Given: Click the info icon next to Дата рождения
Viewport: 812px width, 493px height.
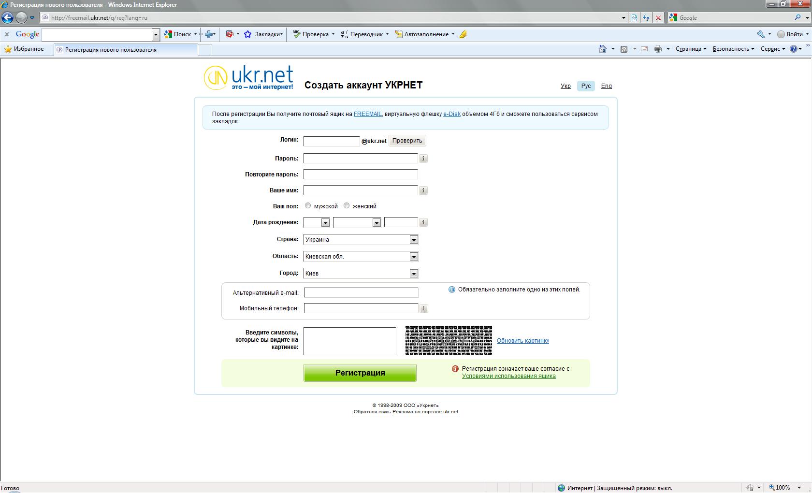Looking at the screenshot, I should [x=423, y=222].
